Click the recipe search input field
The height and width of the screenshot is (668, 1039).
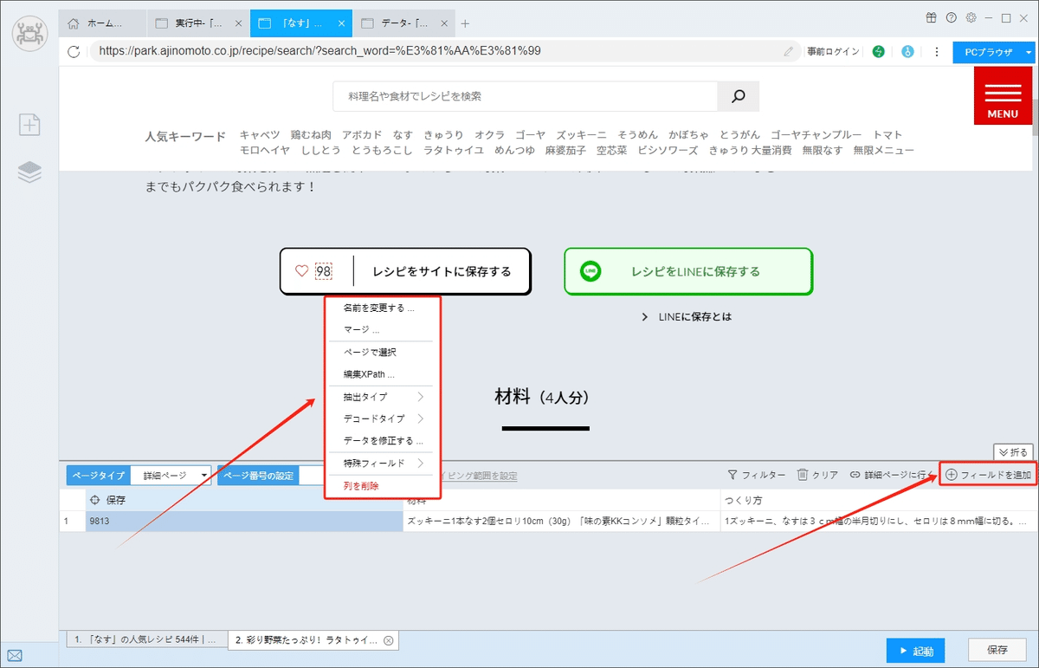click(x=526, y=96)
